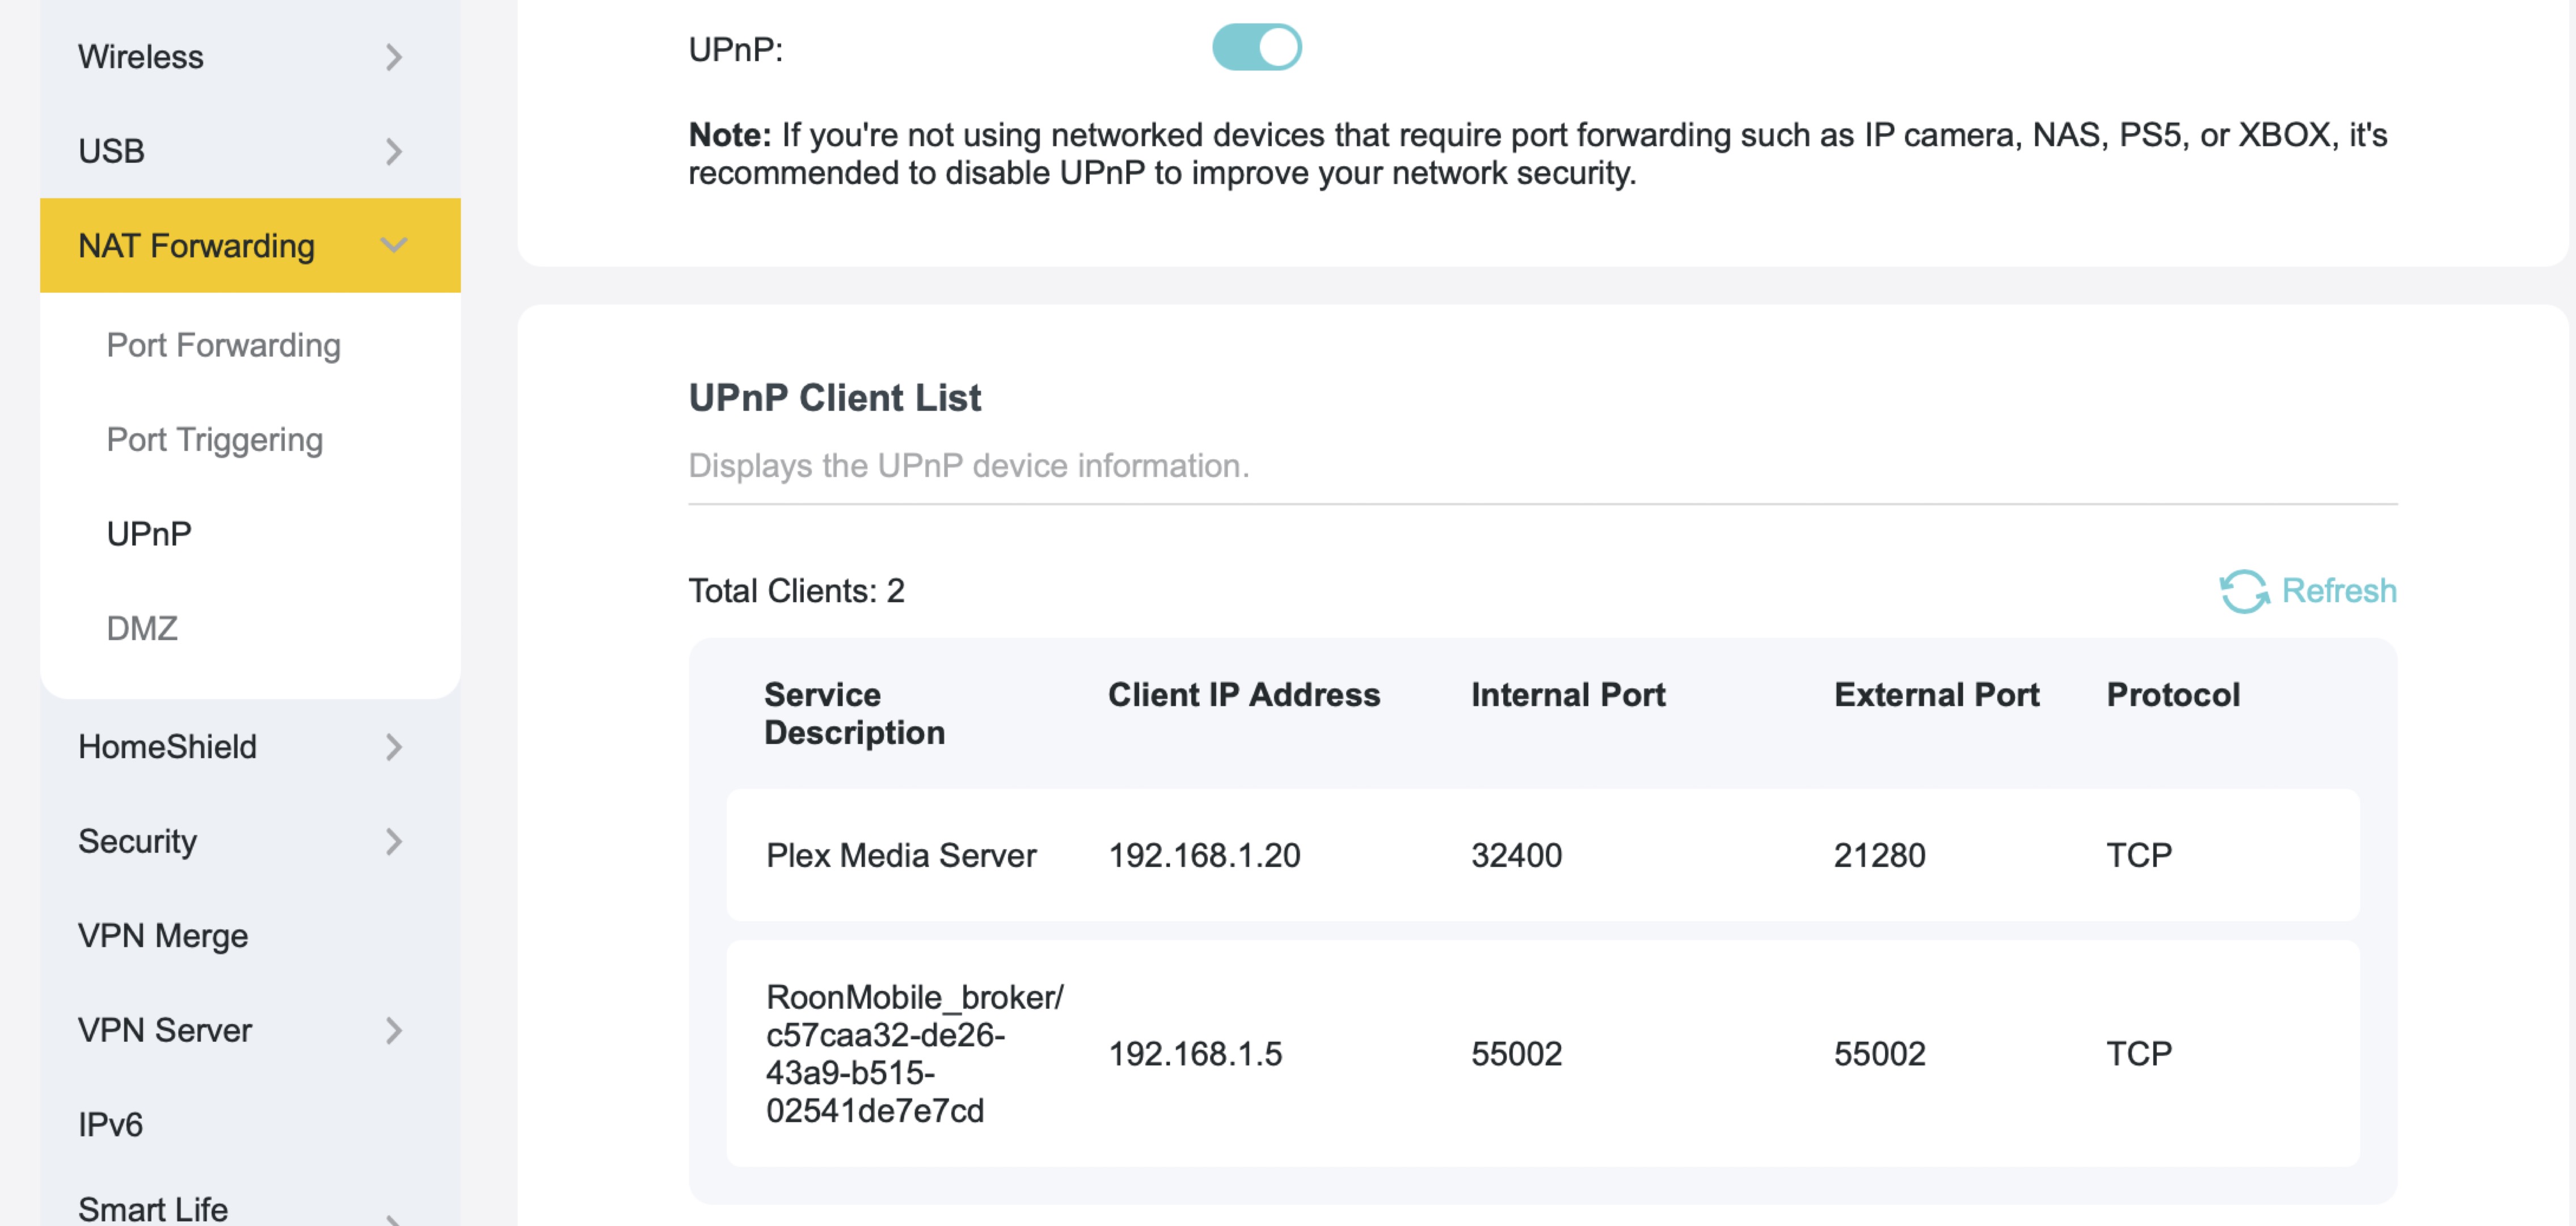Click internal port 55002 in Roon row
The image size is (2576, 1226).
1516,1053
